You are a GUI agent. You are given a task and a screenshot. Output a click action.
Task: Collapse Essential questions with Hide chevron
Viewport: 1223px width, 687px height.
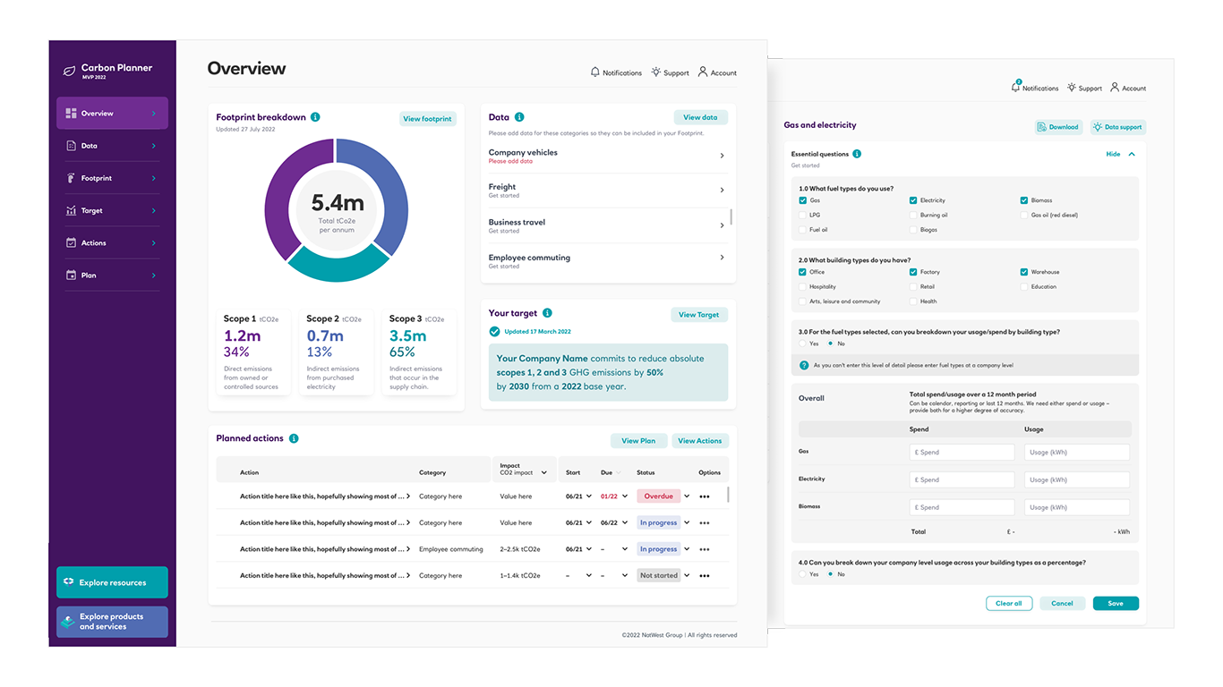[1132, 154]
